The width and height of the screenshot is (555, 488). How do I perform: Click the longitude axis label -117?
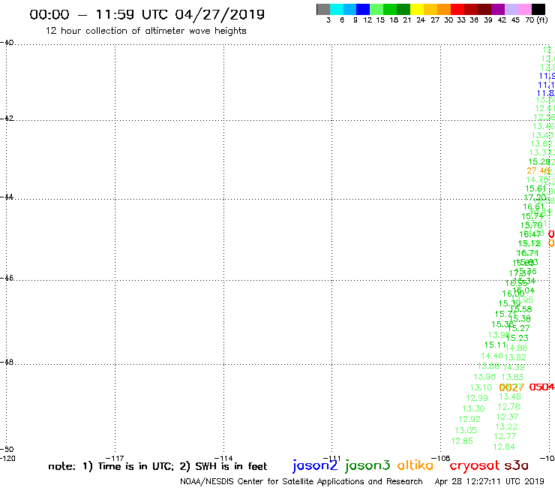coord(115,458)
